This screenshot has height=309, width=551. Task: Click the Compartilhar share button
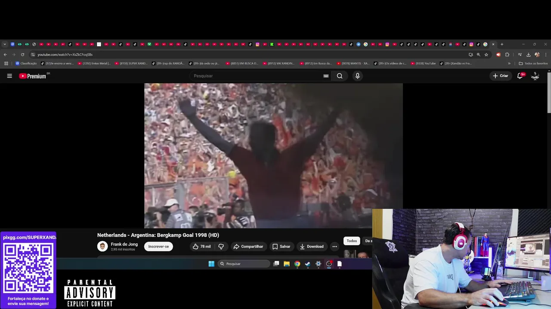(248, 246)
